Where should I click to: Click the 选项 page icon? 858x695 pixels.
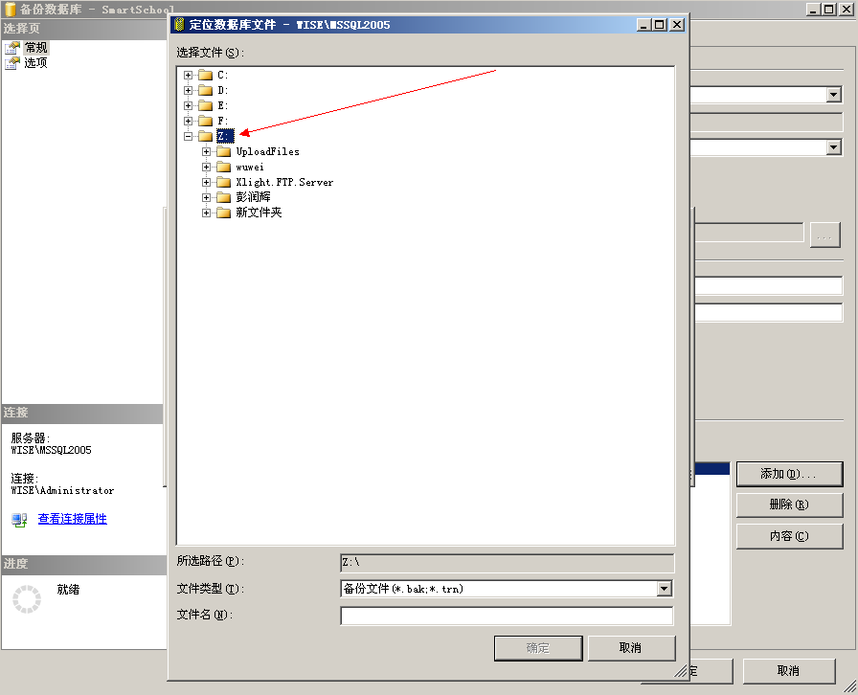(12, 63)
